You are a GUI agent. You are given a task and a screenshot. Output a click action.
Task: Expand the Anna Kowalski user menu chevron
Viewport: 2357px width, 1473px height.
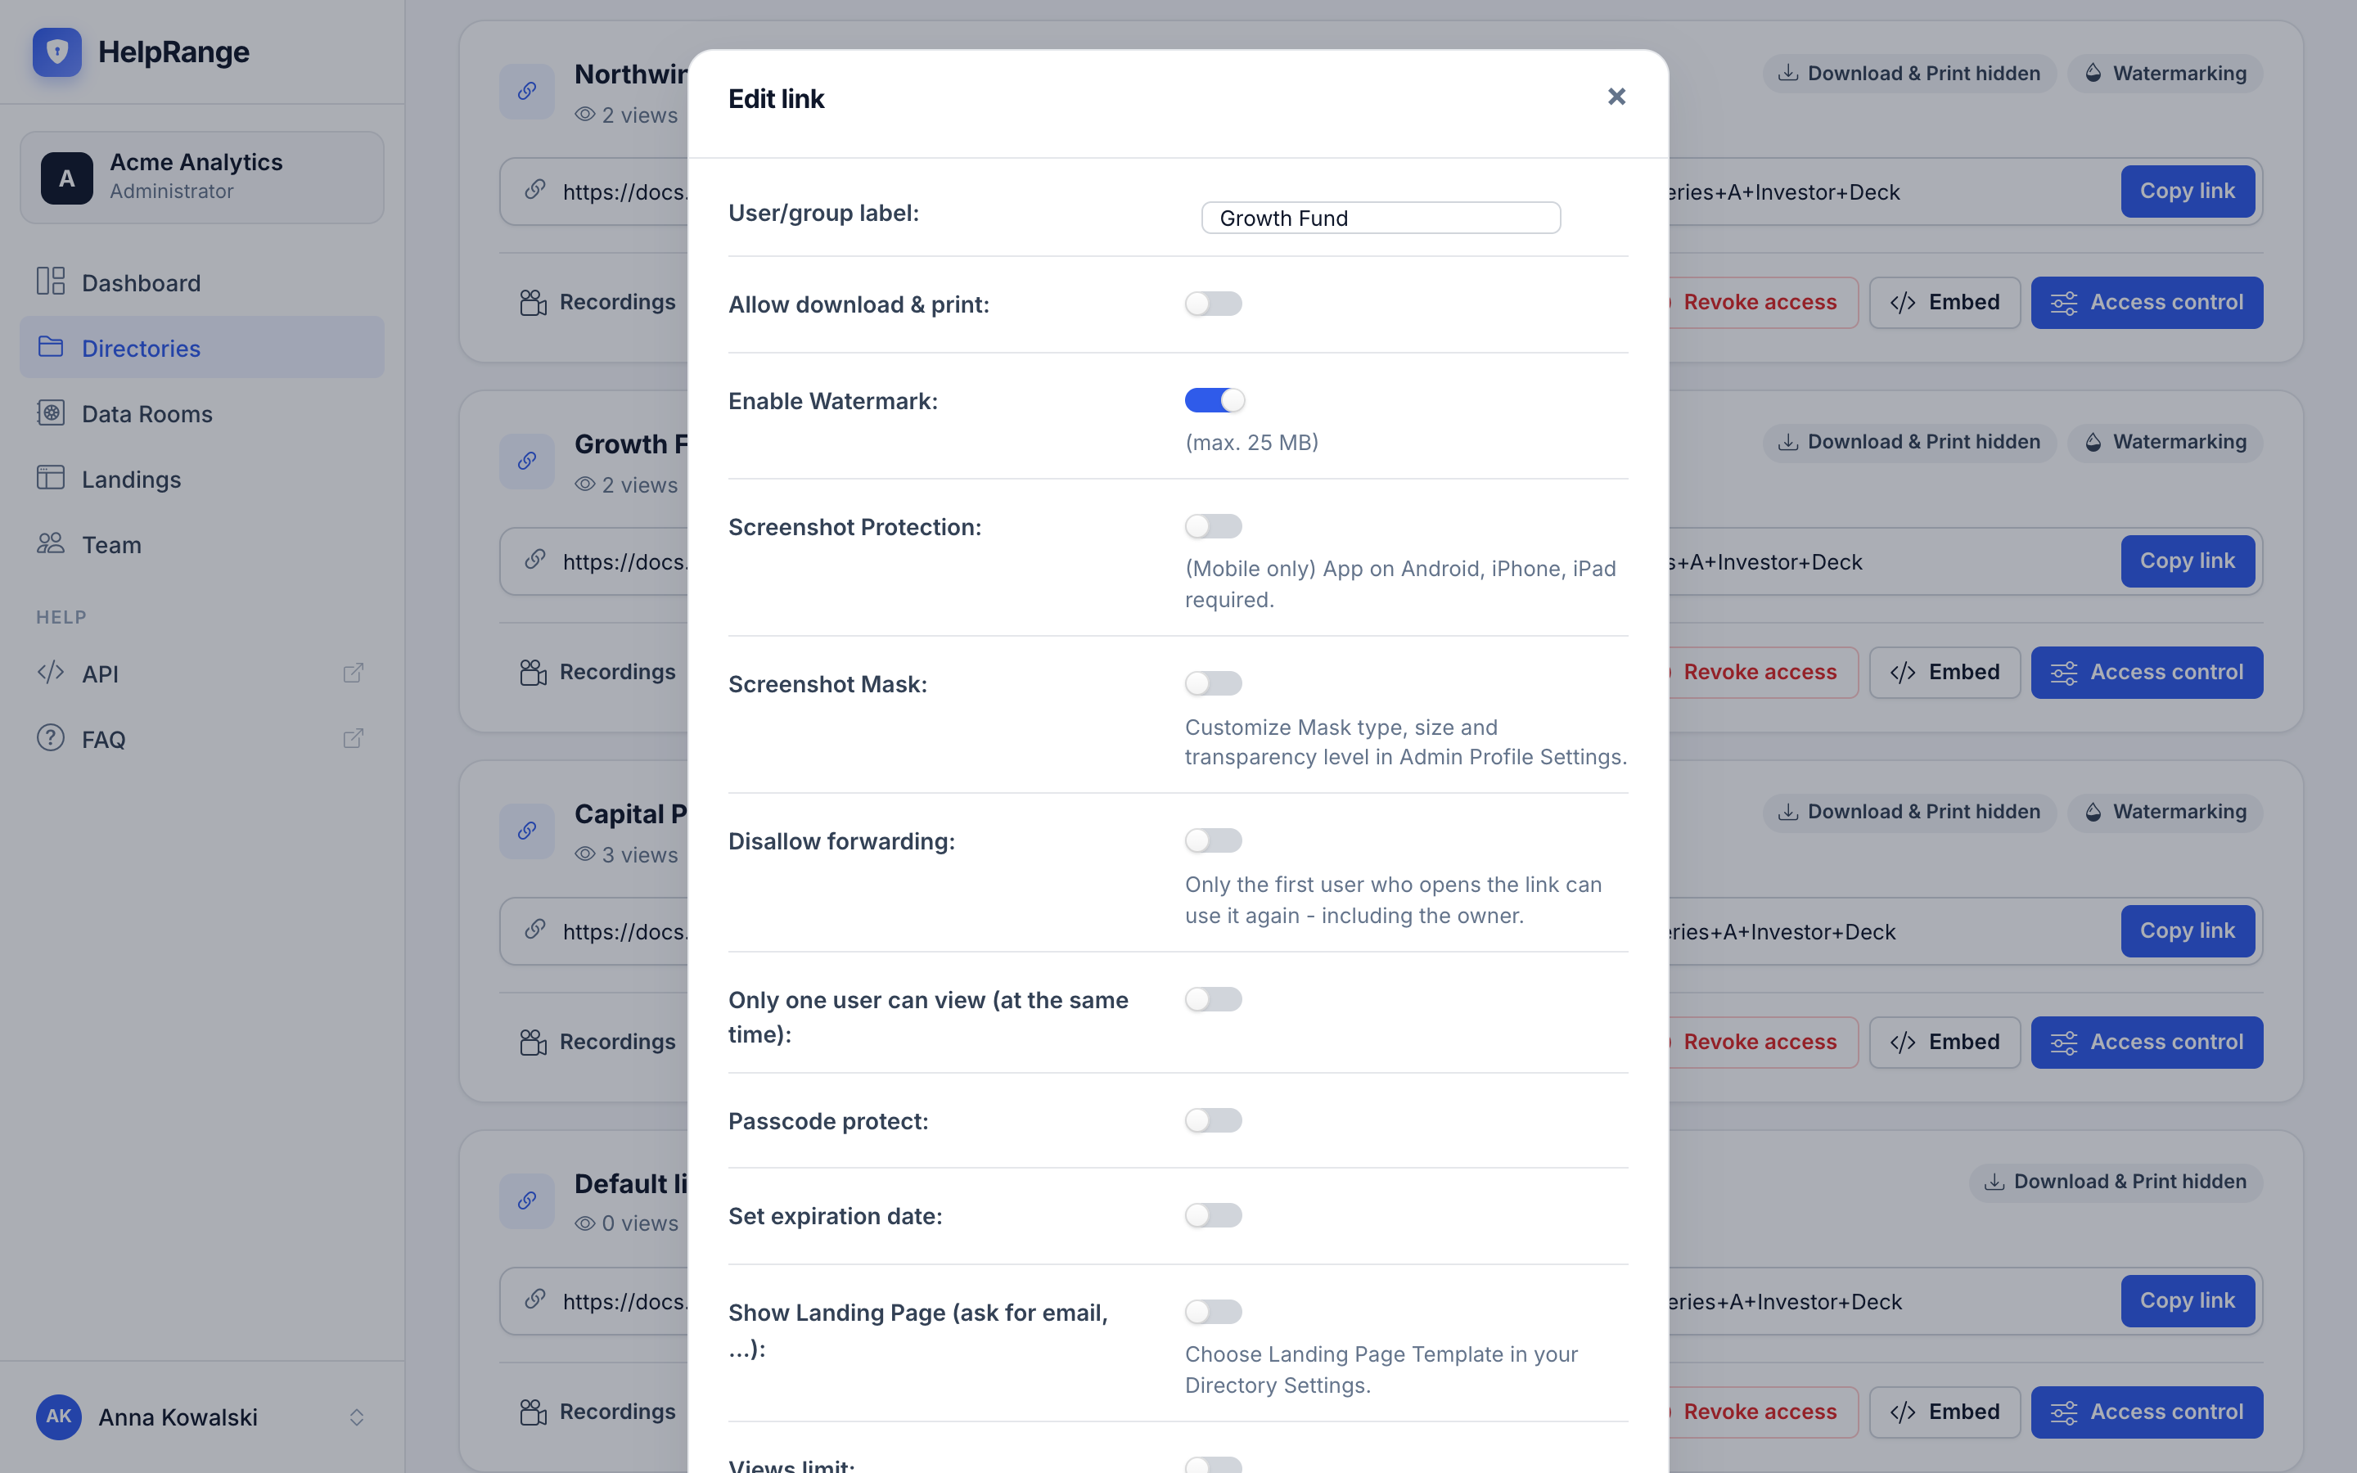click(x=357, y=1417)
